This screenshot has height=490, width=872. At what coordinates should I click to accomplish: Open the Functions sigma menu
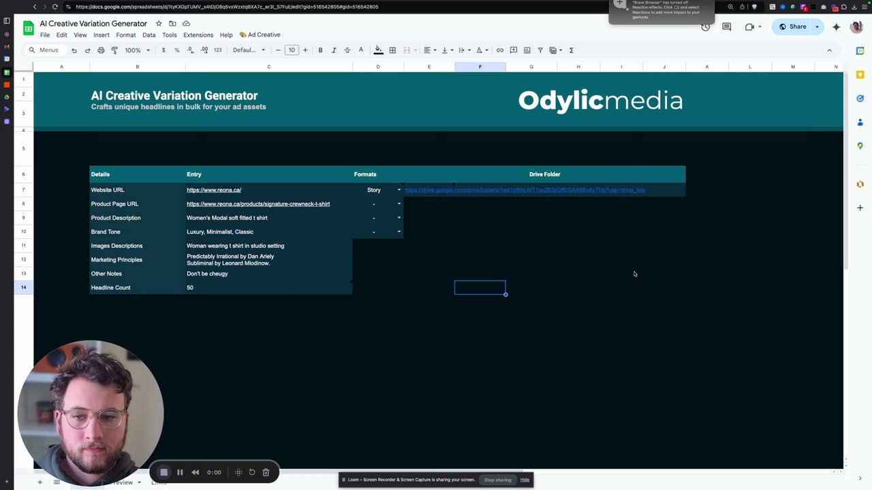click(x=572, y=50)
